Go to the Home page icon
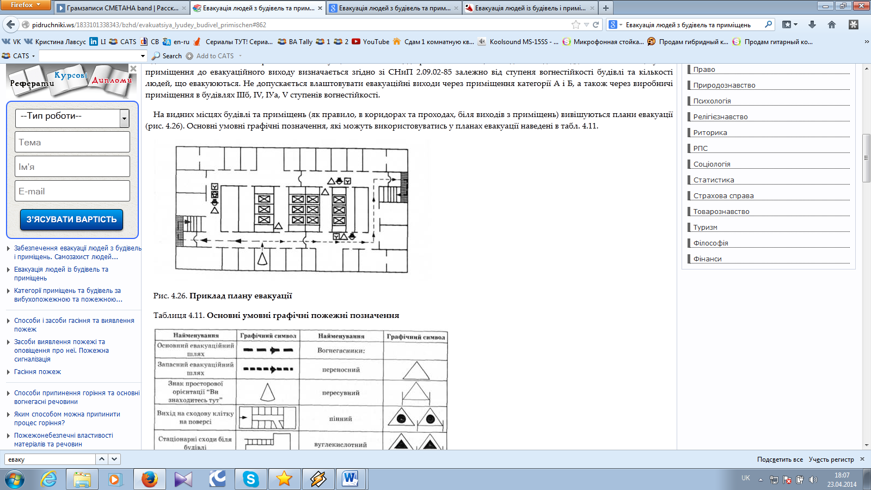This screenshot has height=490, width=871. (x=832, y=24)
